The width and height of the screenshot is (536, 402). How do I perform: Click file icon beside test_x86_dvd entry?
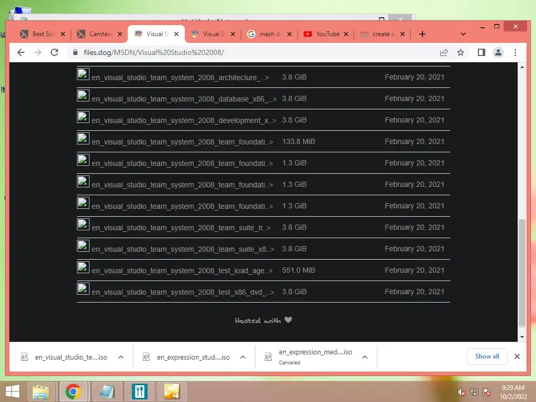click(83, 289)
